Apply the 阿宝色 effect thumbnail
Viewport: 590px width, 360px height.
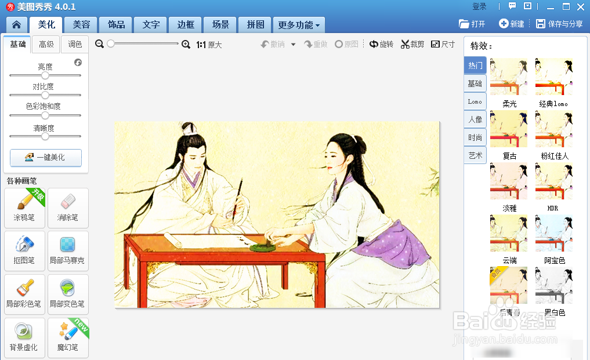554,233
